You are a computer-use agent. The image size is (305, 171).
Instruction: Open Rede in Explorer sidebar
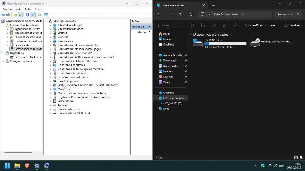166,109
